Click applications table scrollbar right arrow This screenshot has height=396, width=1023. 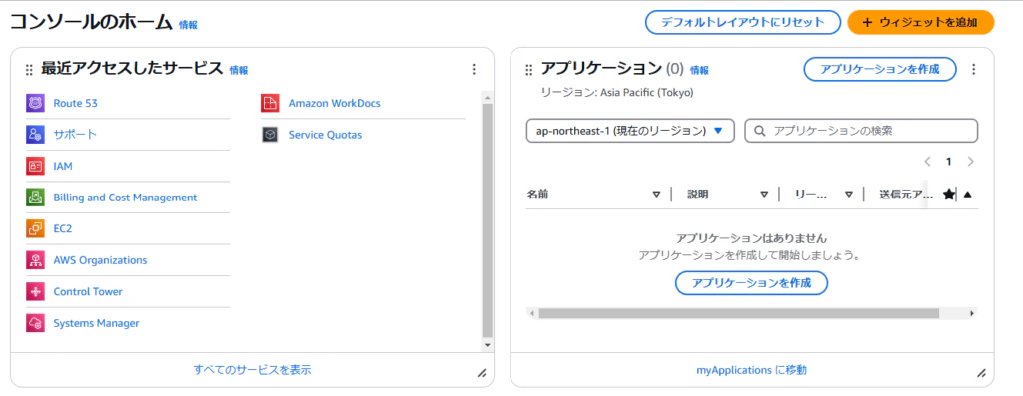(x=972, y=313)
